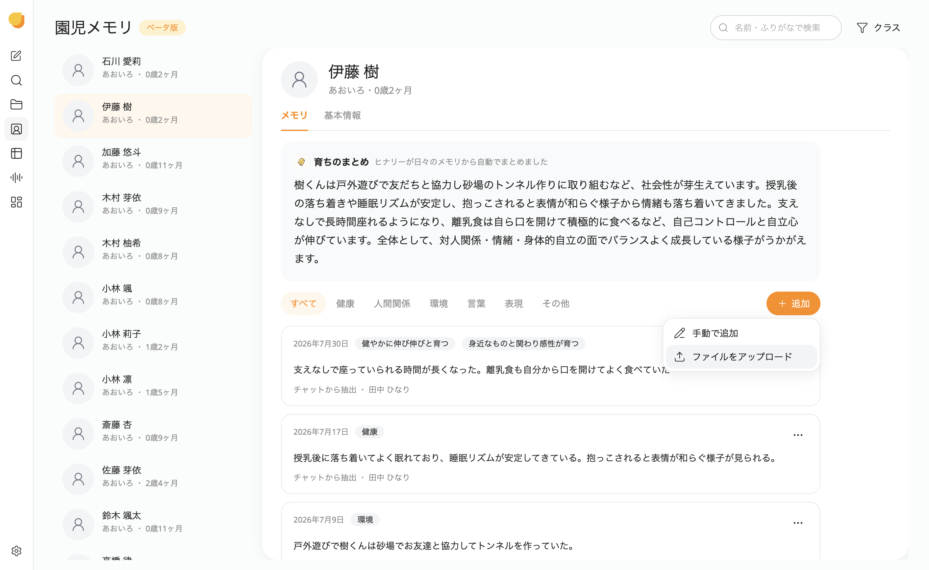
Task: Click the orange 追加 button
Action: pyautogui.click(x=793, y=303)
